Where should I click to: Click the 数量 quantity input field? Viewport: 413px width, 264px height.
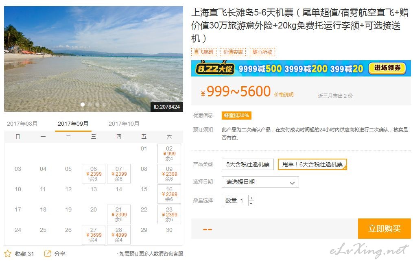[x=235, y=201]
